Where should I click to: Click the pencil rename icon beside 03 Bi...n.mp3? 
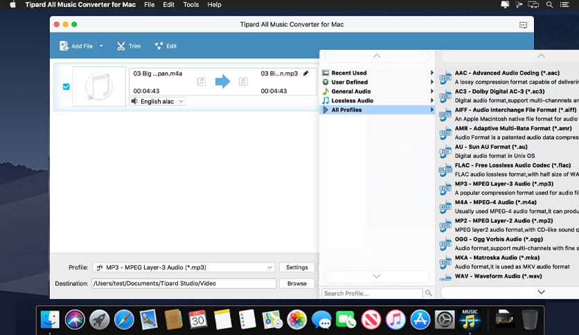click(x=305, y=73)
